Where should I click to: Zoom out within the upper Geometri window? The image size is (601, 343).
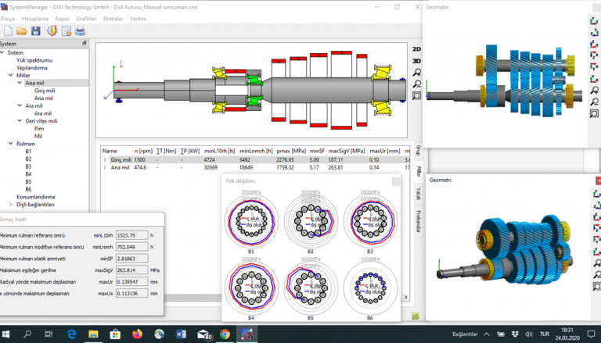[594, 102]
